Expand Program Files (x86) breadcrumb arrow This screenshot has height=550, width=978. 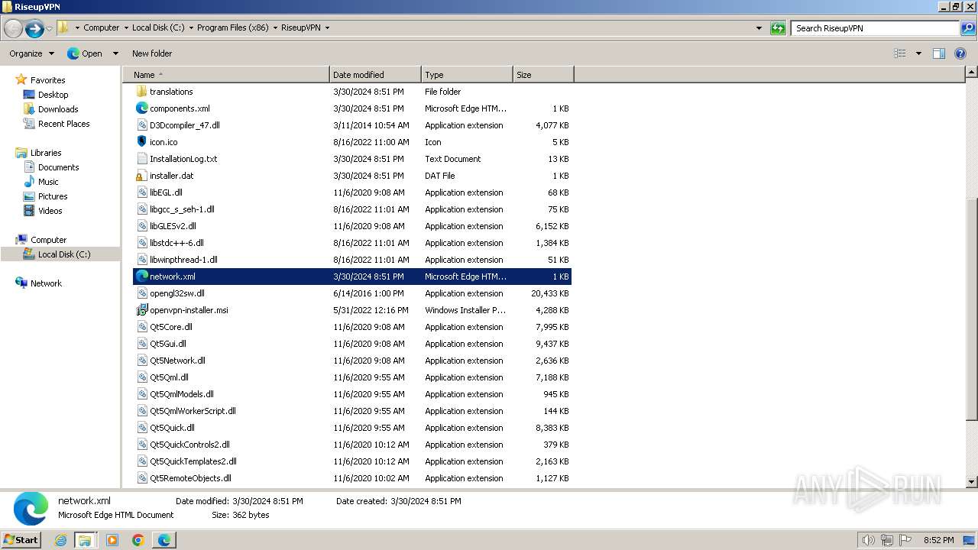tap(275, 27)
